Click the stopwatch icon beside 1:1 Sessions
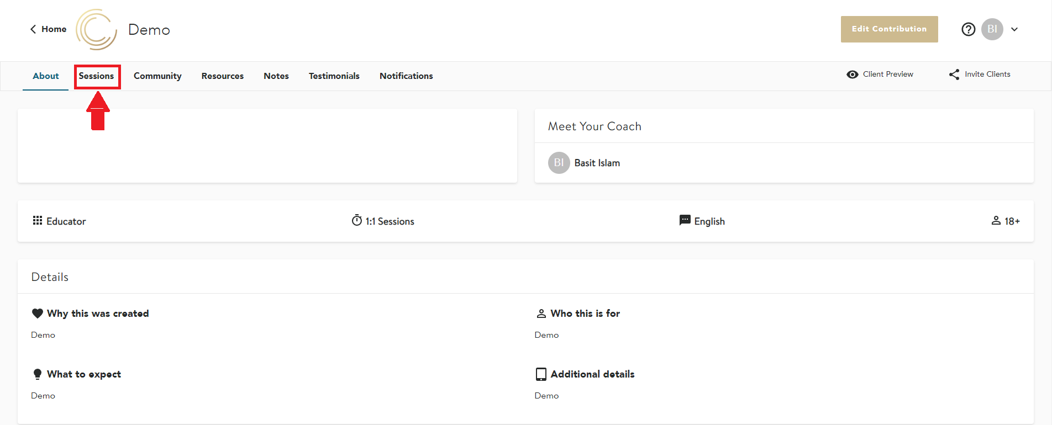The width and height of the screenshot is (1052, 425). [357, 221]
